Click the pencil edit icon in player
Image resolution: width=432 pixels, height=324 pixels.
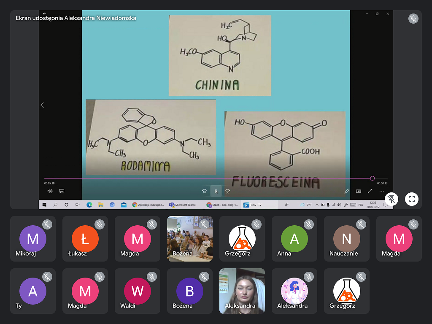[x=347, y=191]
